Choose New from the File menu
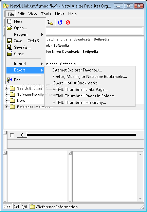 coord(25,21)
